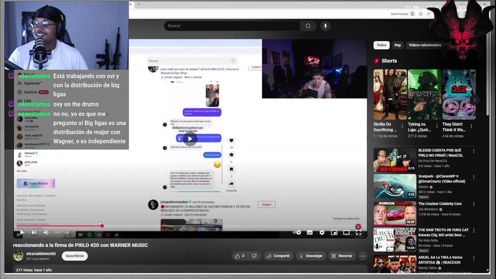Open options for ANUEL AA video
Image resolution: width=496 pixels, height=279 pixels.
pyautogui.click(x=474, y=258)
